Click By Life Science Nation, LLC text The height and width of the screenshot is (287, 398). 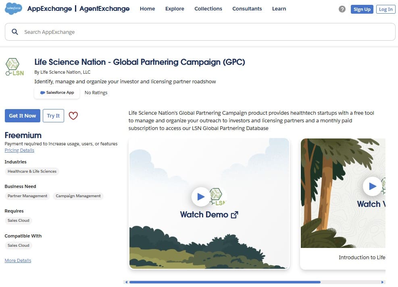click(63, 72)
